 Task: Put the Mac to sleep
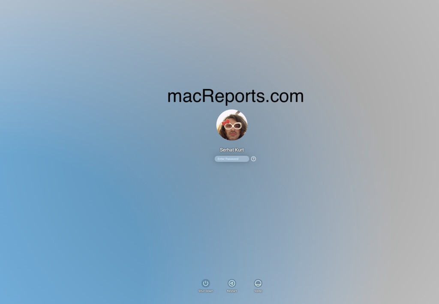click(x=258, y=283)
